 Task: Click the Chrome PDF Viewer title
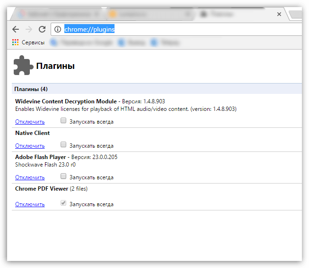click(42, 189)
